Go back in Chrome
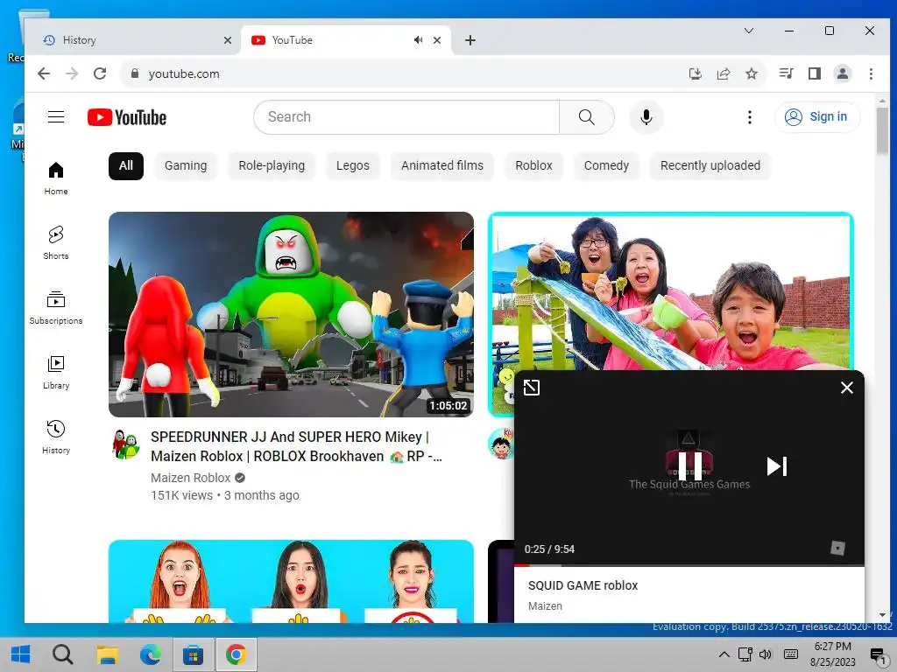The image size is (897, 672). (44, 73)
